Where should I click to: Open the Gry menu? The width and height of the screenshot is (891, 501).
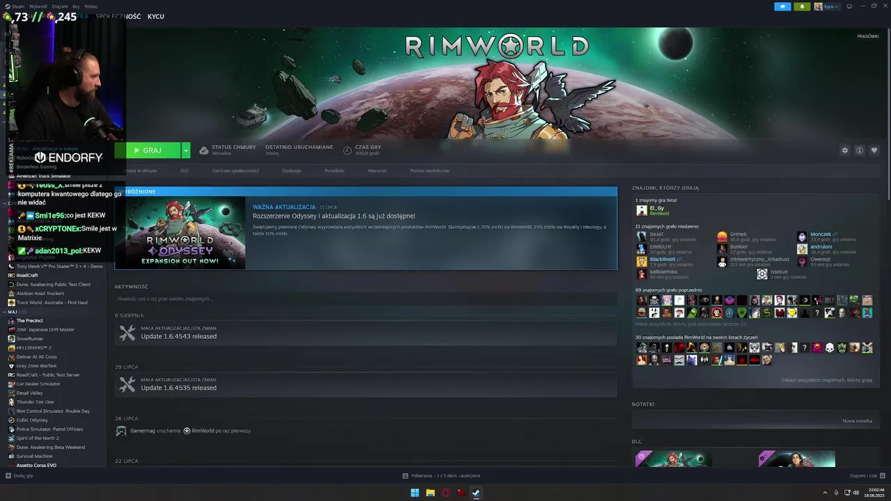tap(77, 6)
